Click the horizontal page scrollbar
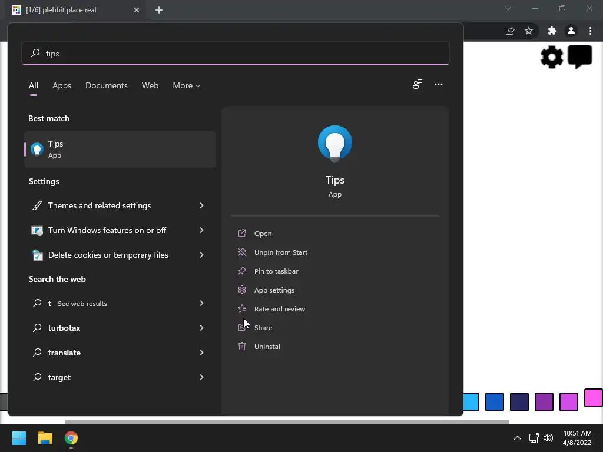Viewport: 603px width, 452px height. (287, 421)
